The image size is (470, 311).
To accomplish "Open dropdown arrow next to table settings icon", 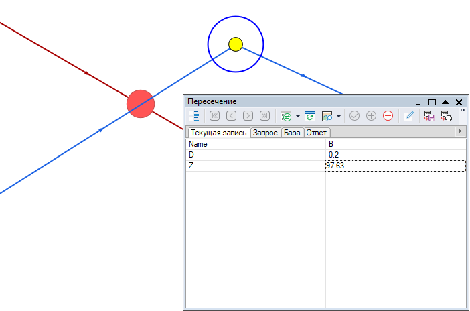I will (x=297, y=117).
